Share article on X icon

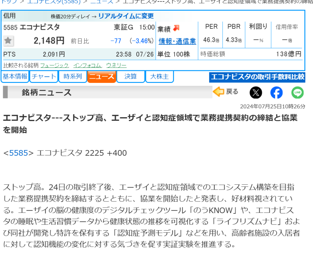256,93
